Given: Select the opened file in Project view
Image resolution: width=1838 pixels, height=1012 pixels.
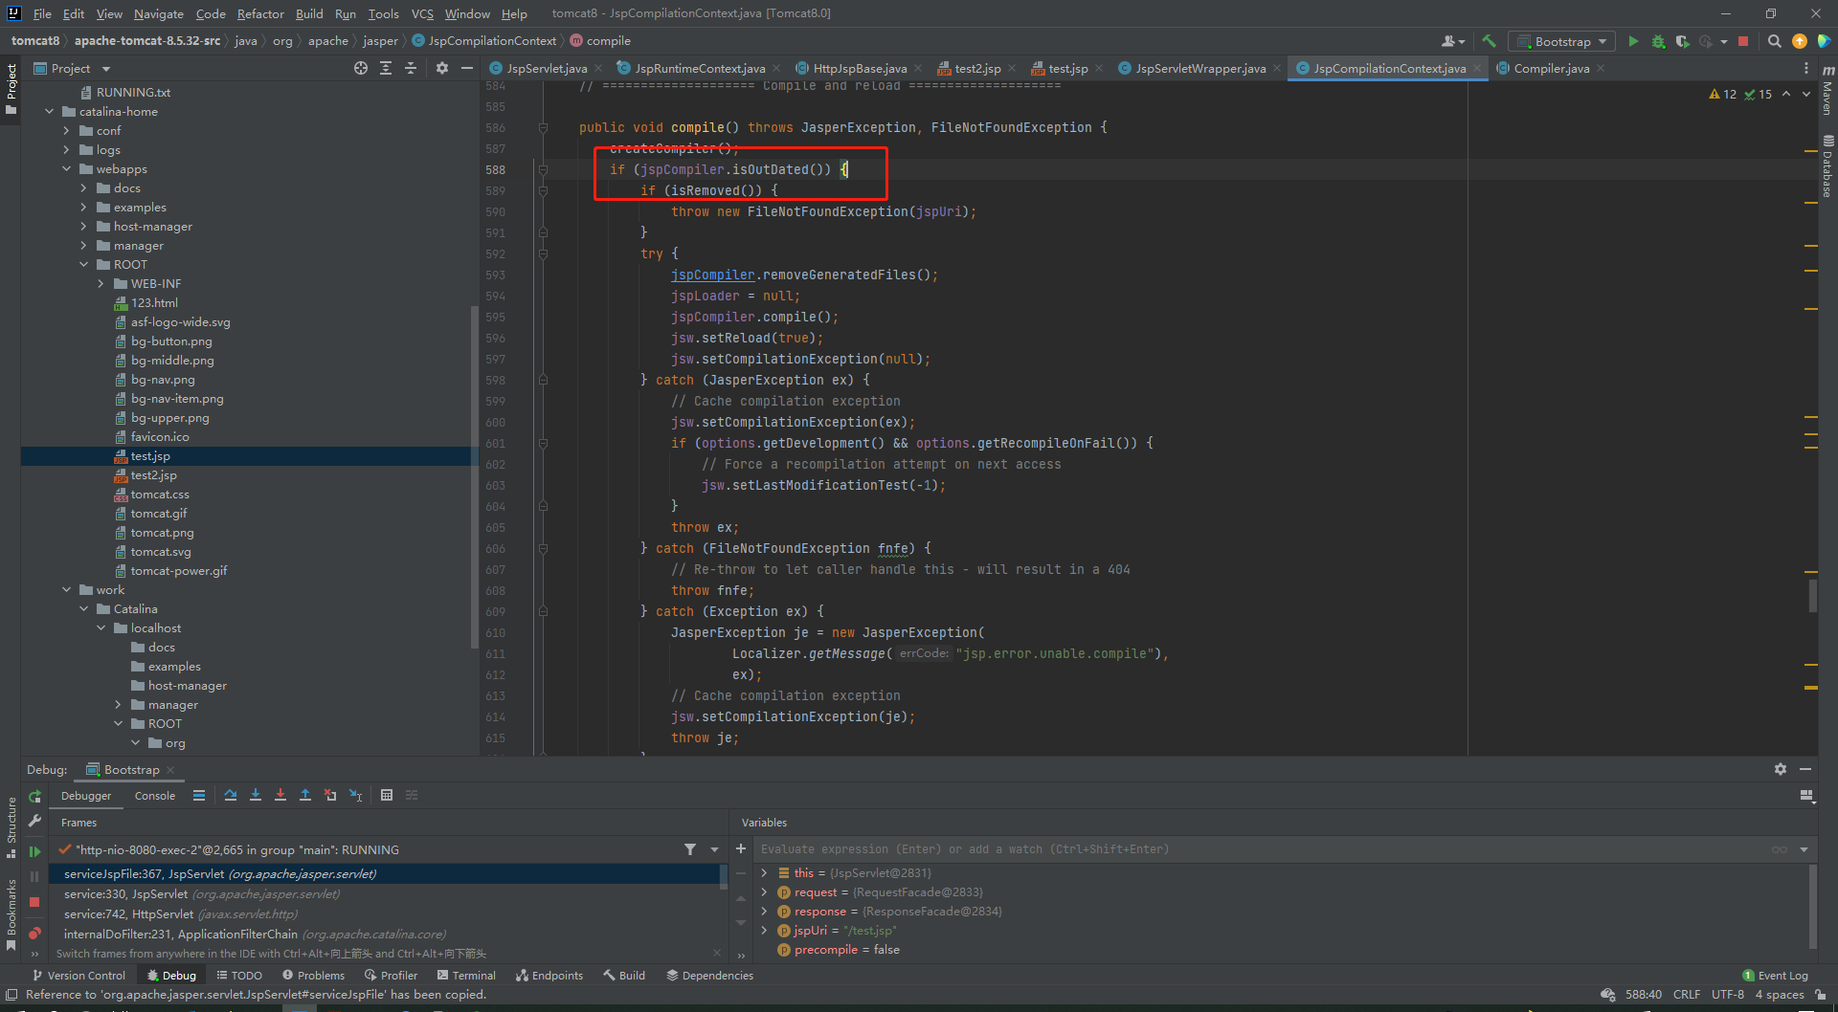Looking at the screenshot, I should point(361,68).
